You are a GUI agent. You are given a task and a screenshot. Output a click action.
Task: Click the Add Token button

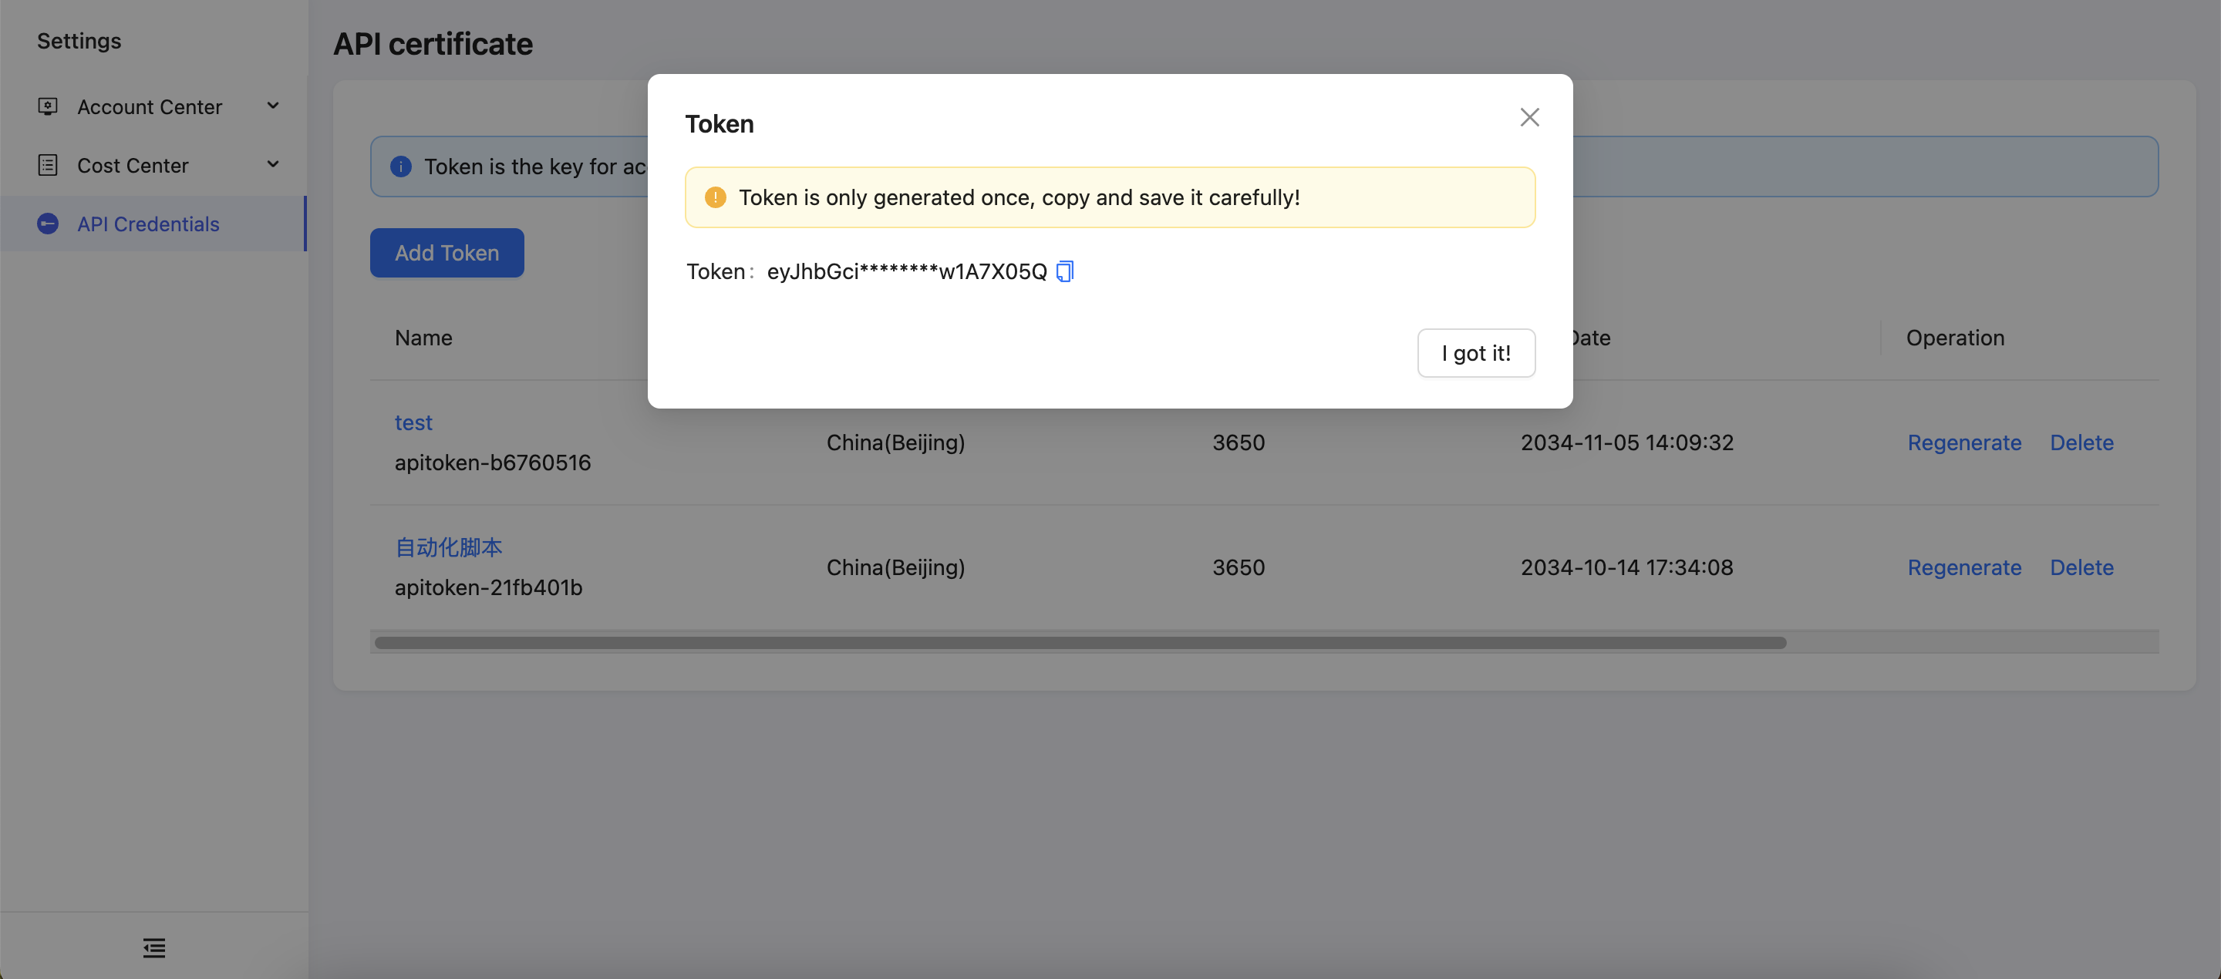pyautogui.click(x=447, y=253)
